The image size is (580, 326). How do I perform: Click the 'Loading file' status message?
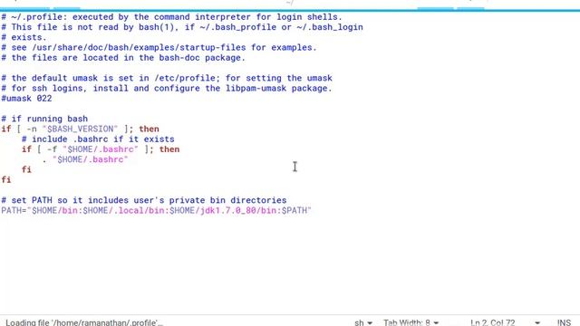pos(84,322)
